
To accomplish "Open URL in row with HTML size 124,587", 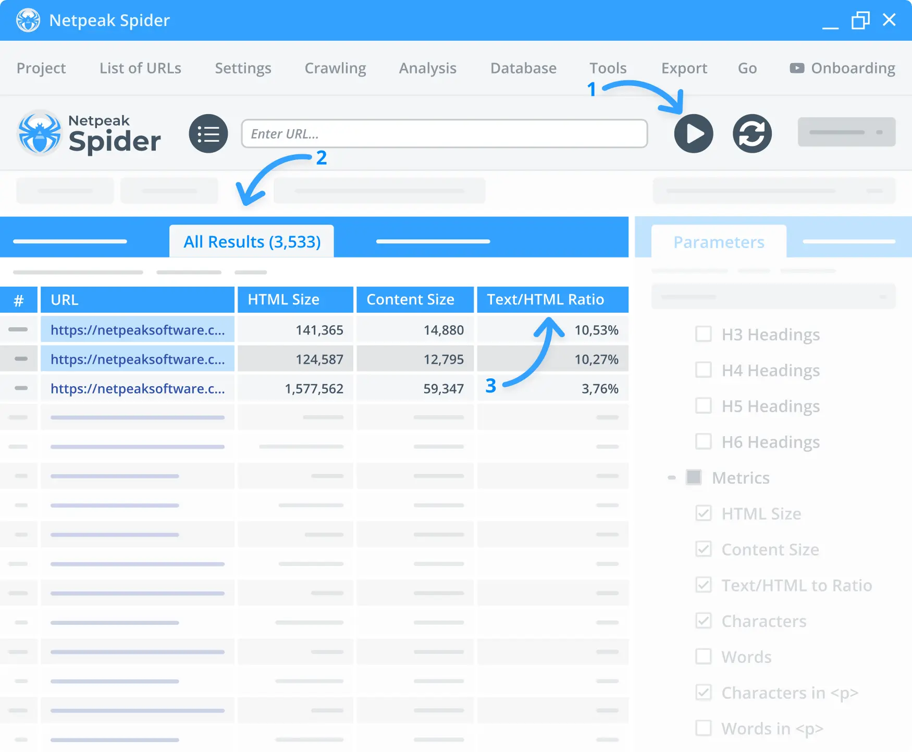I will pyautogui.click(x=138, y=359).
